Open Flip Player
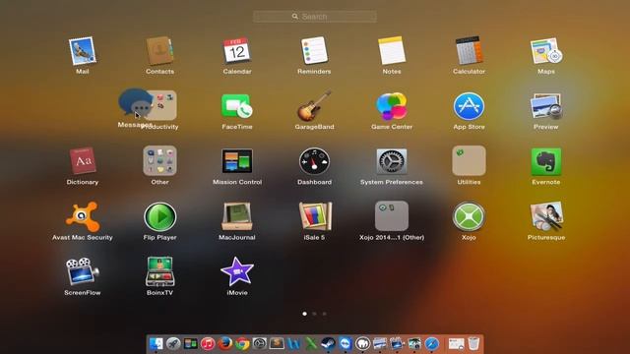This screenshot has height=354, width=630. pos(159,216)
